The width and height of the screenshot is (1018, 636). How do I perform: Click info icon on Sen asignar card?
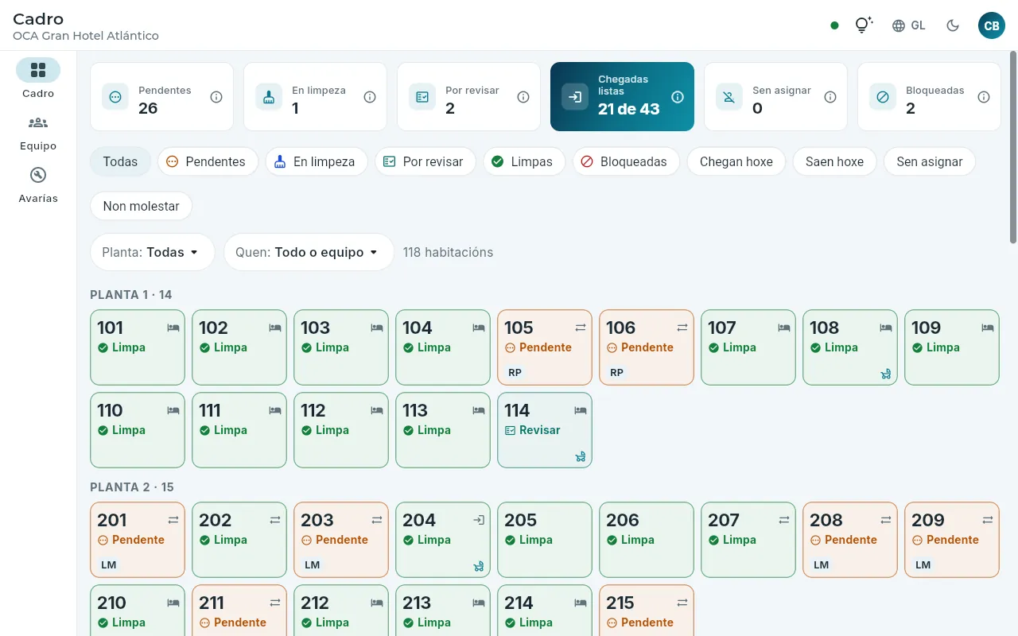pos(830,97)
